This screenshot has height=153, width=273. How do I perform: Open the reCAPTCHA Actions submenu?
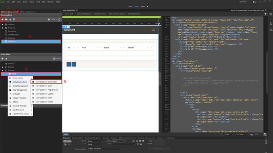20,114
